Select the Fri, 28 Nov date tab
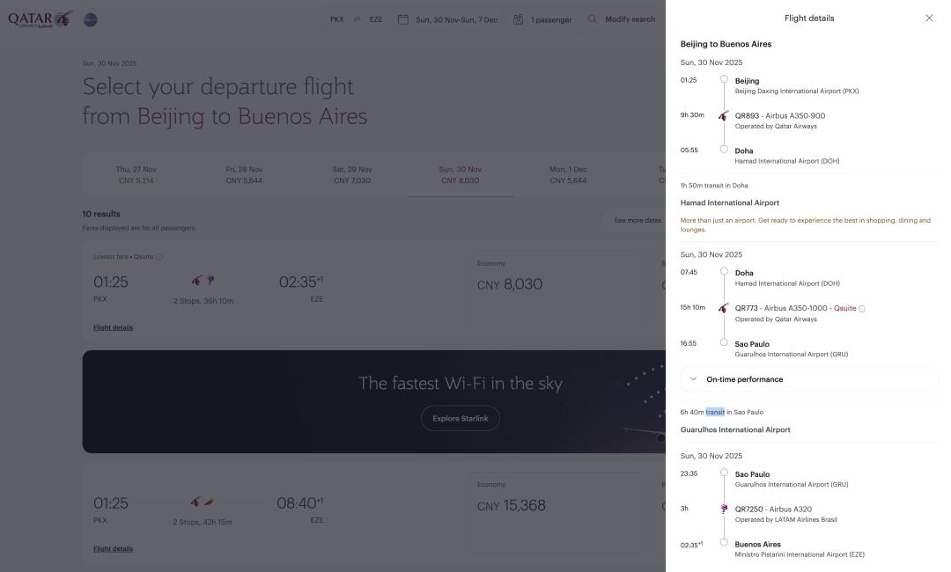 click(244, 174)
